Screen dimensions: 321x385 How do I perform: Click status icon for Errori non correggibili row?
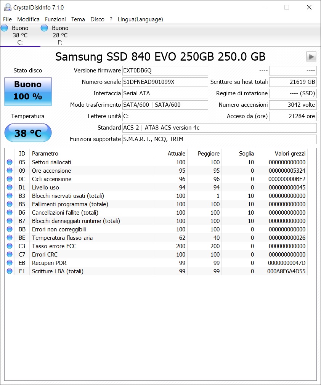[x=10, y=229]
